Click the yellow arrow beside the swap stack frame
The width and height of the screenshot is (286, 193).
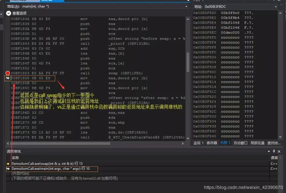[x=8, y=163]
